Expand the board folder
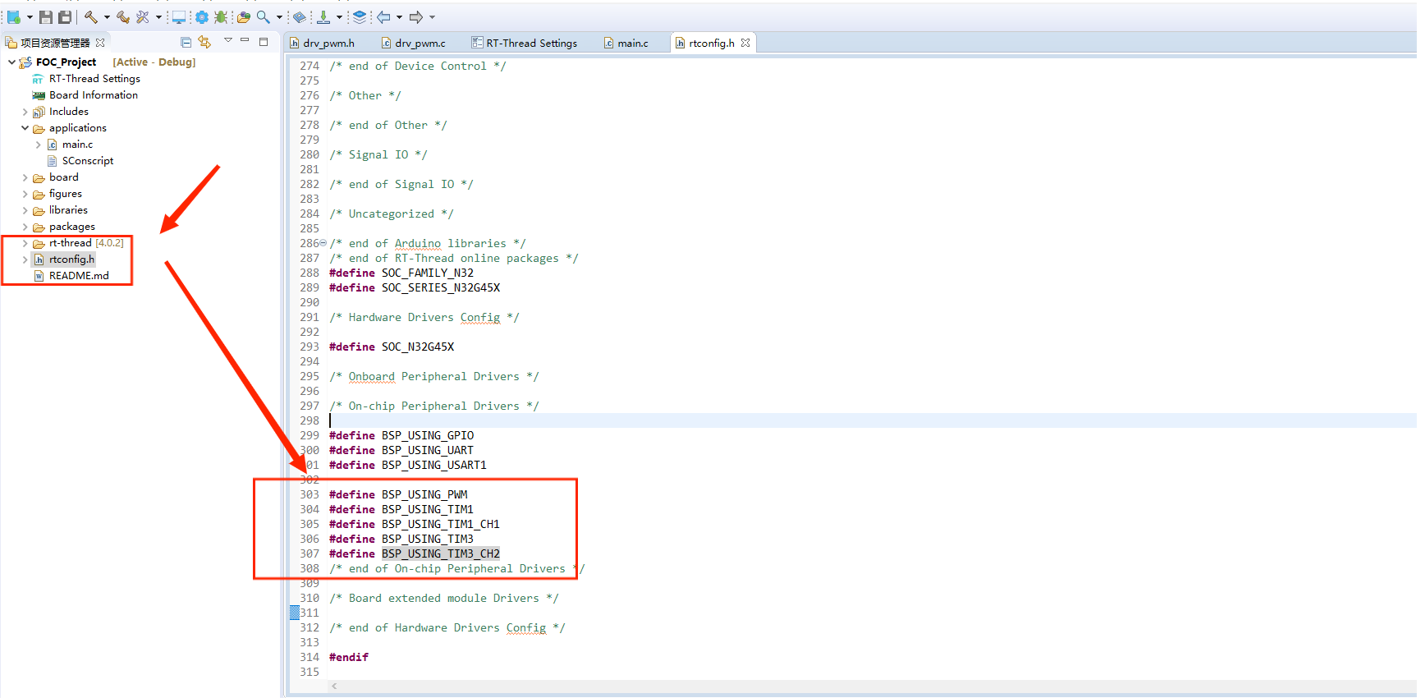 click(25, 177)
